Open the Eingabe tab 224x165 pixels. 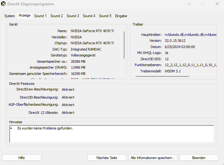(x=121, y=16)
